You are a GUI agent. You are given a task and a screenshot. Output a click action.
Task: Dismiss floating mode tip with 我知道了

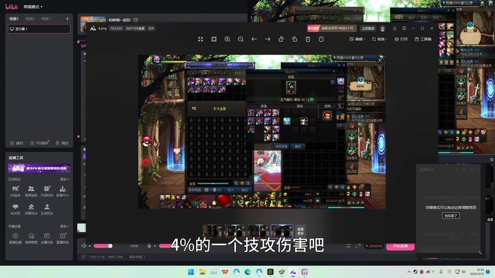450,216
